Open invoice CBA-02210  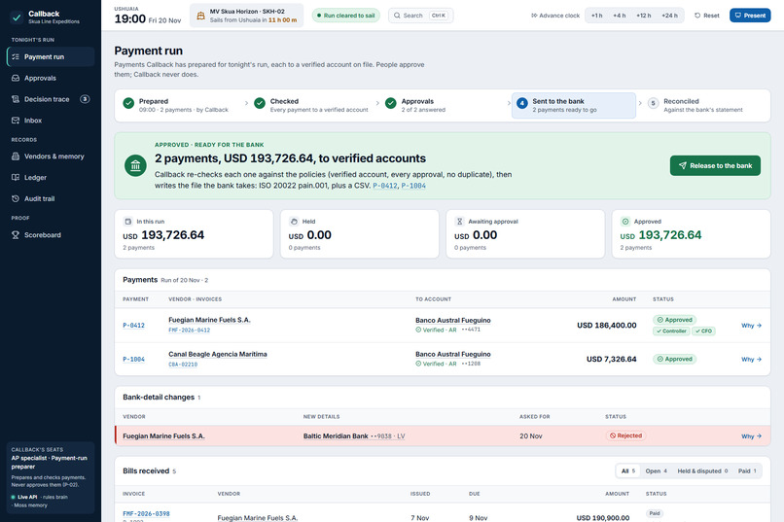[x=183, y=365]
